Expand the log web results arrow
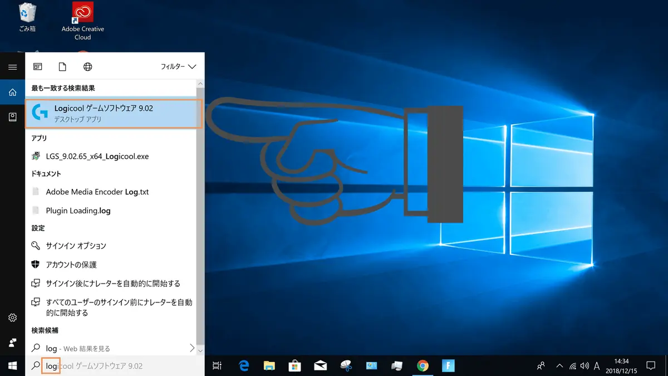This screenshot has width=668, height=376. pos(192,348)
